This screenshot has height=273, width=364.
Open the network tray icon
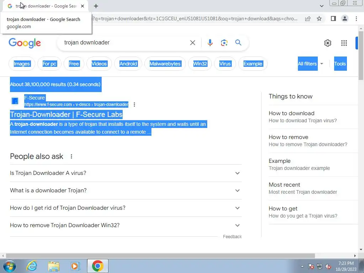pos(320,266)
